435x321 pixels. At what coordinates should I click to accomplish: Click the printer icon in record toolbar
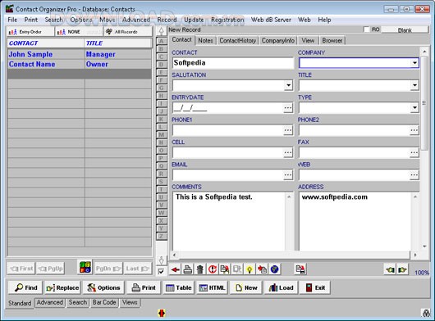click(x=188, y=269)
